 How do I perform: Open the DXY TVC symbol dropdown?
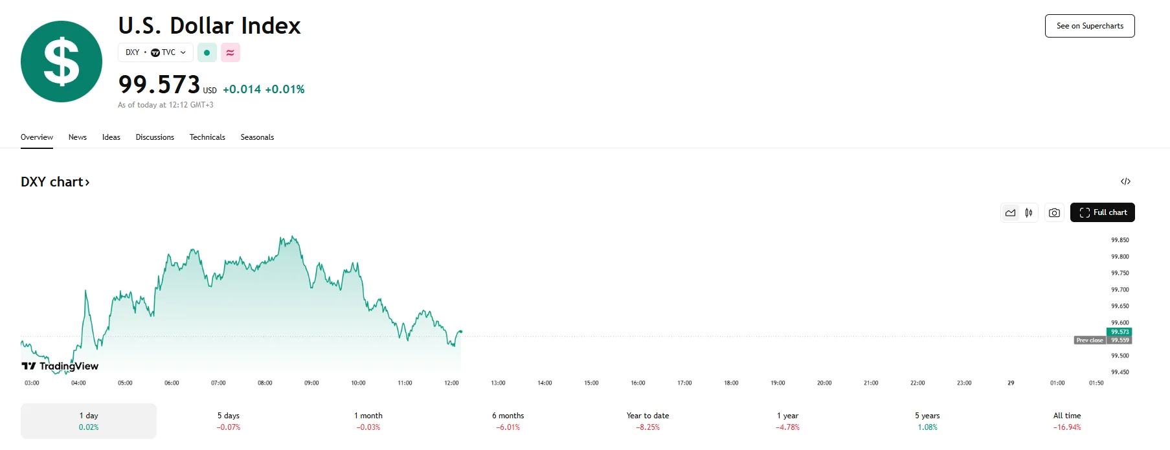[155, 52]
